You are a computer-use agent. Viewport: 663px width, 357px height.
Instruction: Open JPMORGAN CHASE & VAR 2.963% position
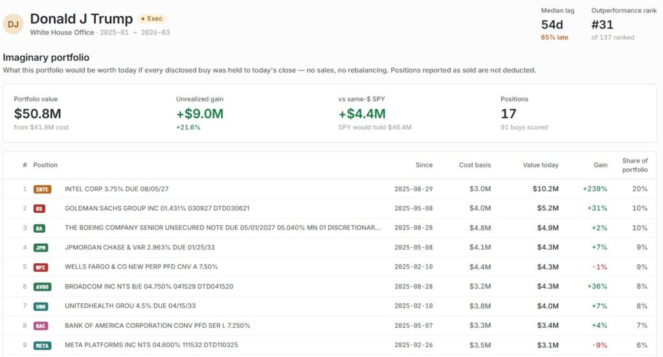click(x=330, y=247)
